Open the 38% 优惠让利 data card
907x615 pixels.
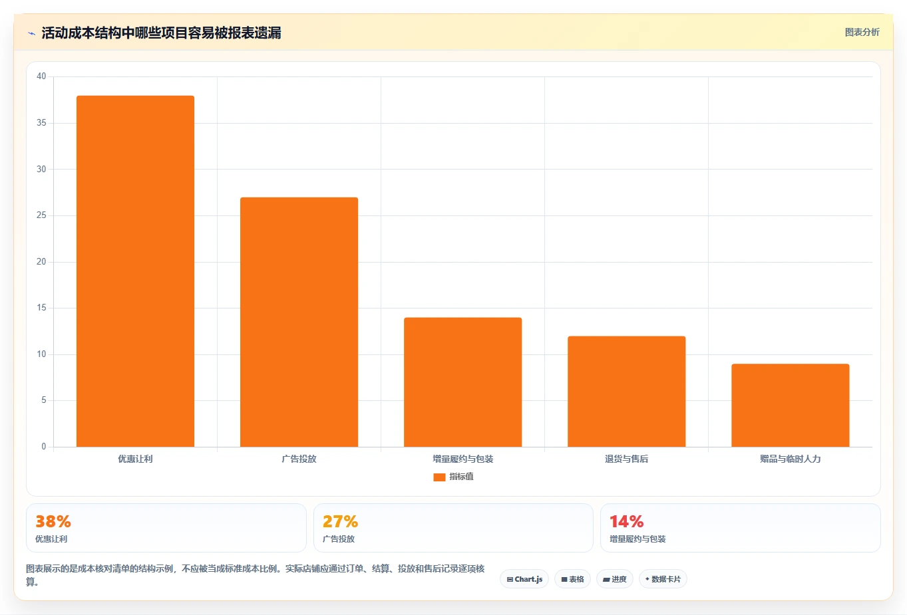[x=166, y=528]
